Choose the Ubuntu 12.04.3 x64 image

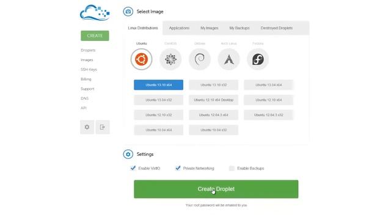point(213,115)
